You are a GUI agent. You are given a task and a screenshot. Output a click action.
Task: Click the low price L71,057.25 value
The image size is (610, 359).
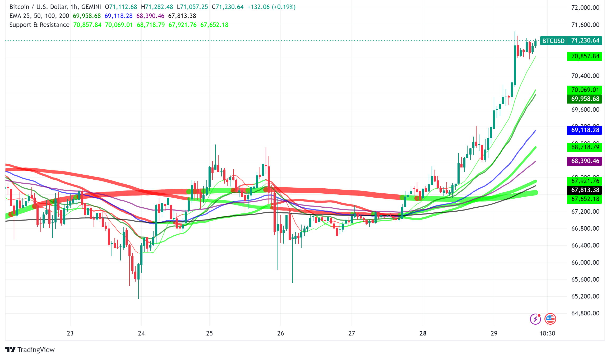coord(192,7)
